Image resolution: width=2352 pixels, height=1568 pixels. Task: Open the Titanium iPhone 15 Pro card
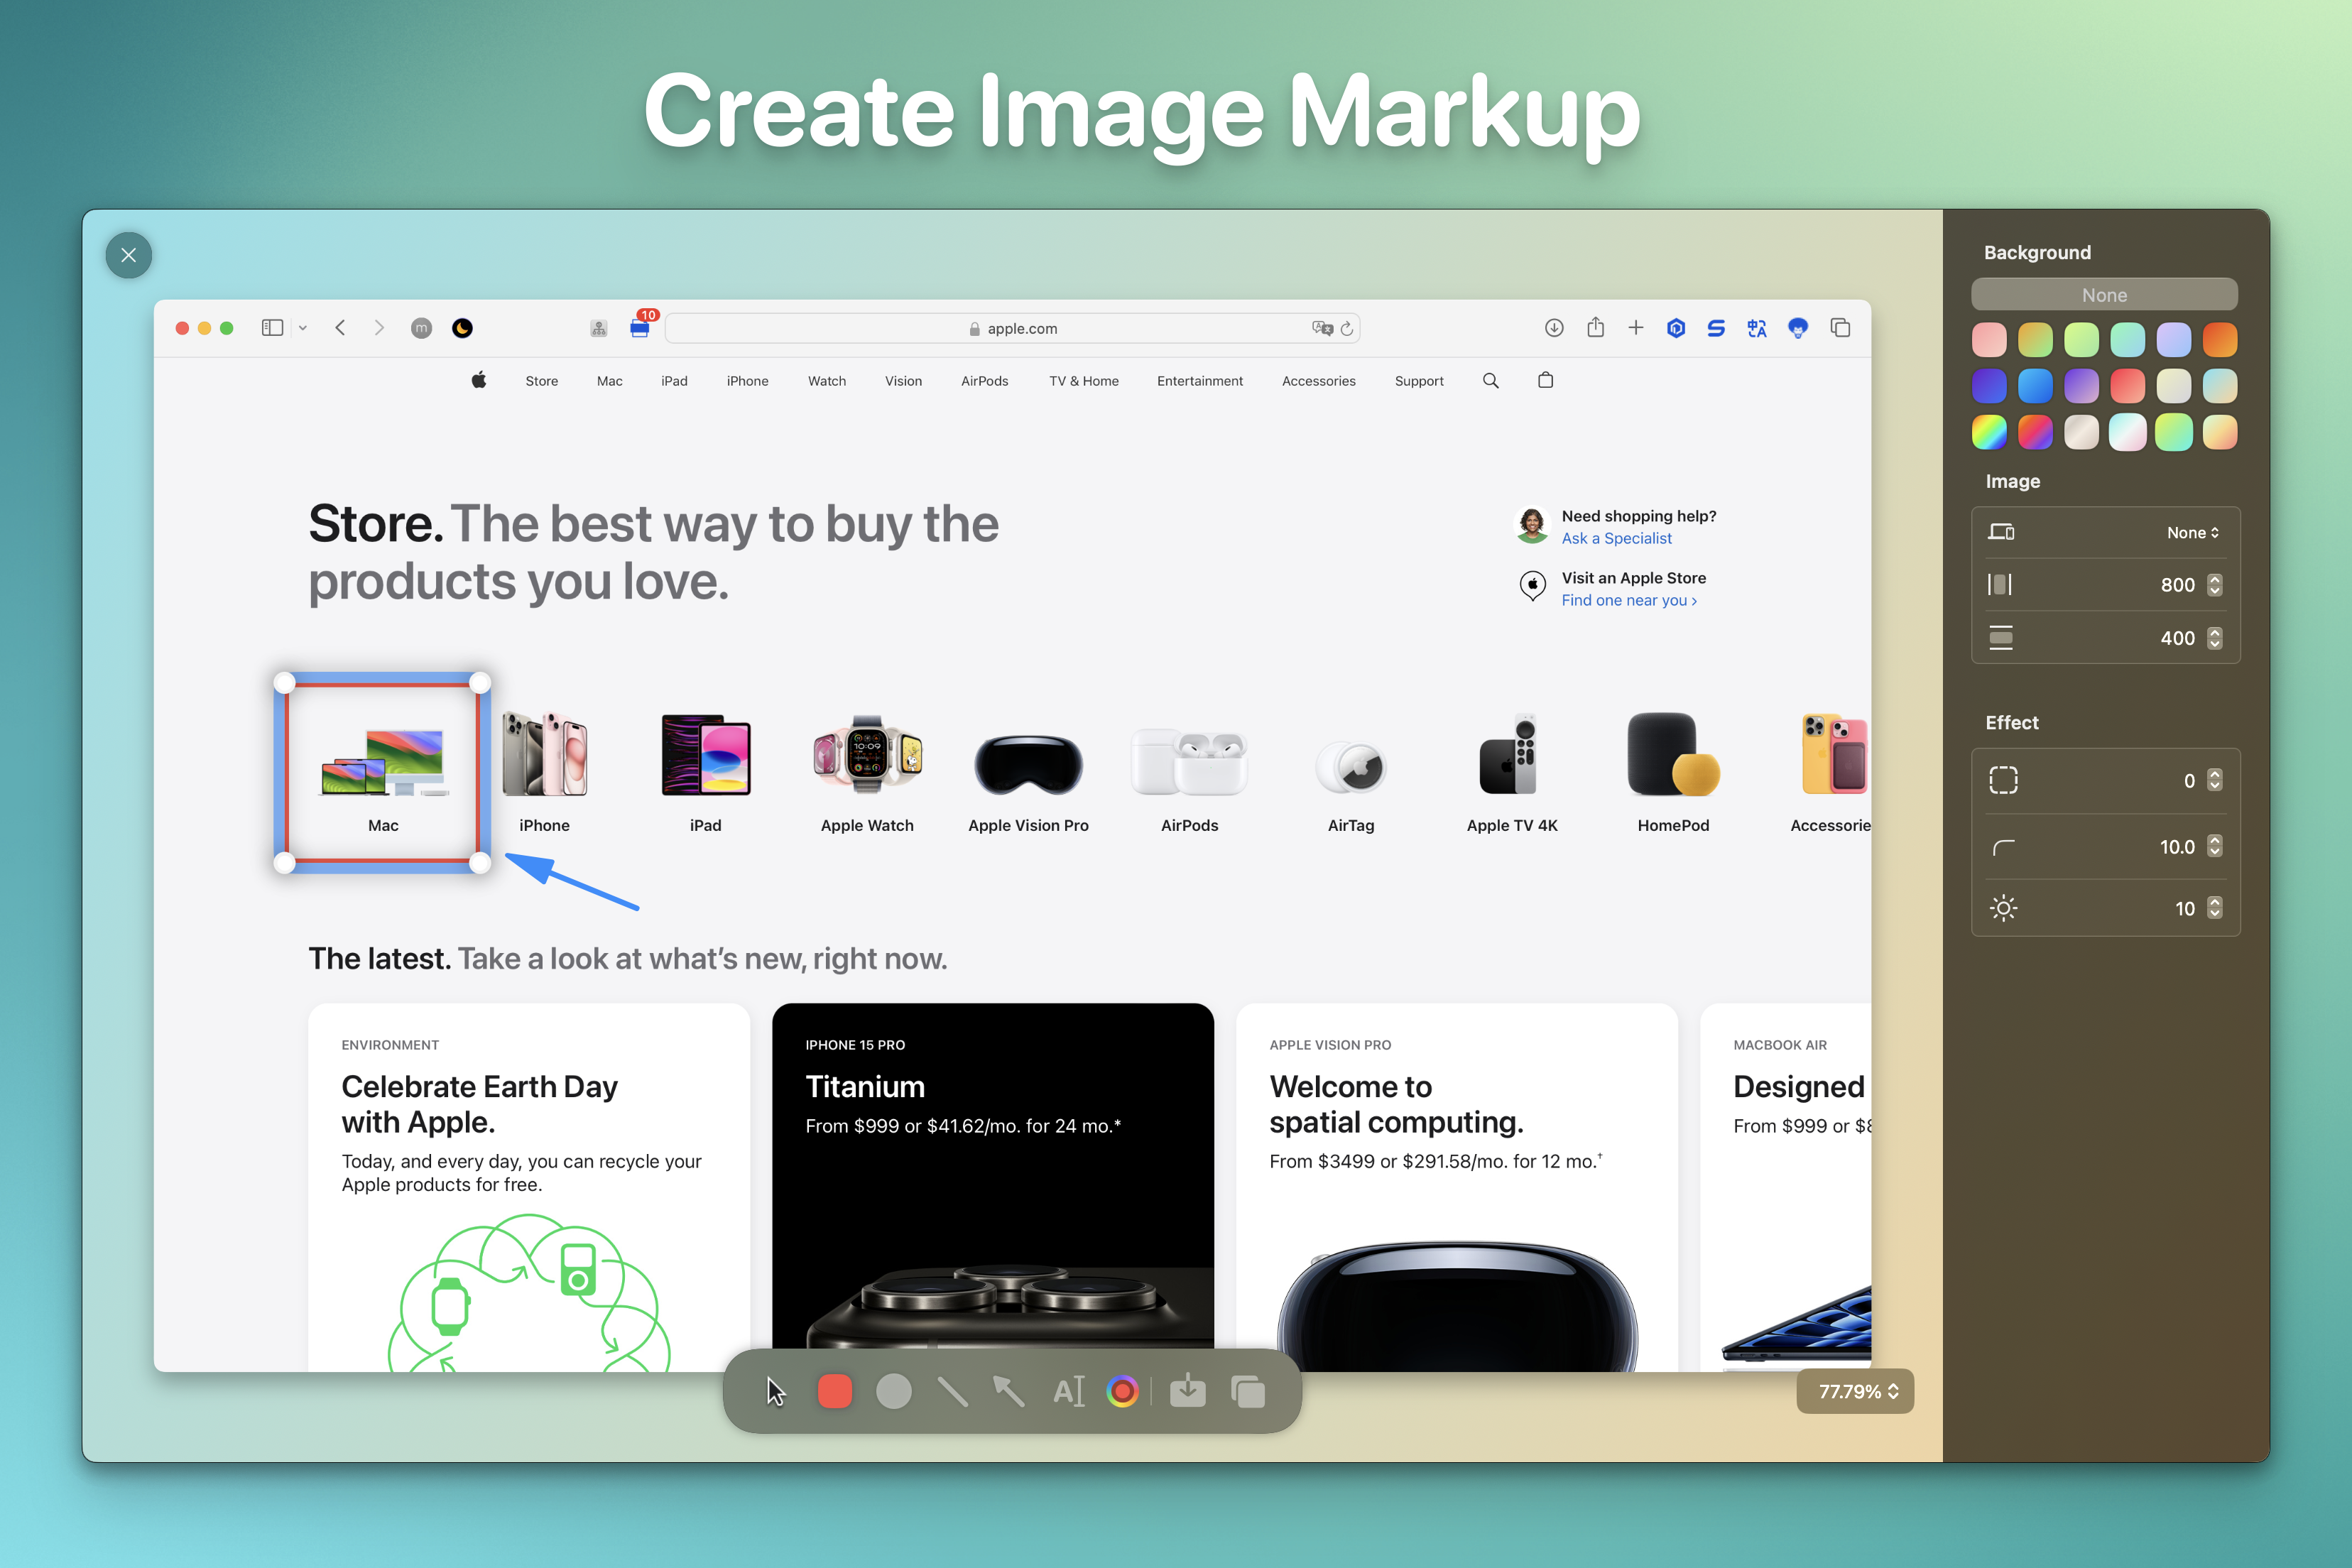pyautogui.click(x=993, y=1187)
